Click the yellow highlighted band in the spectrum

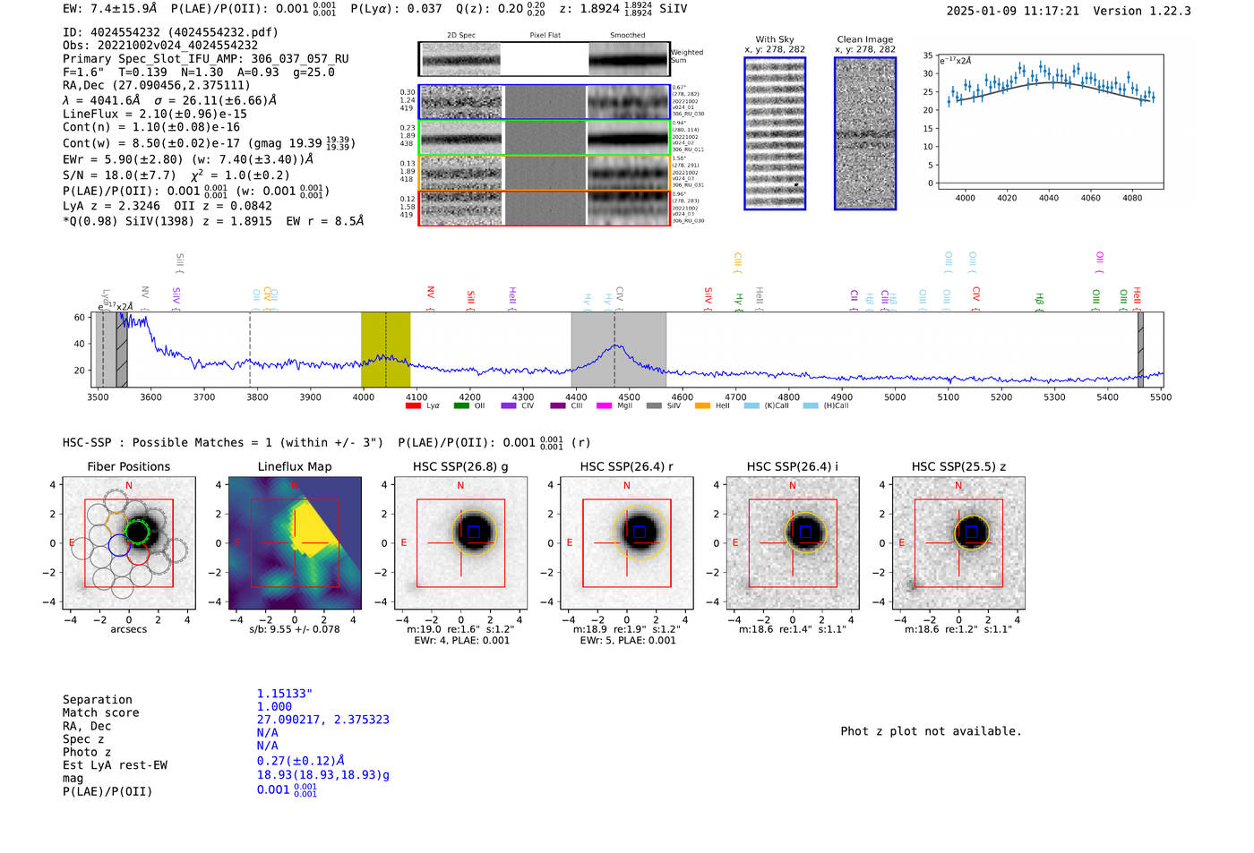tap(385, 349)
